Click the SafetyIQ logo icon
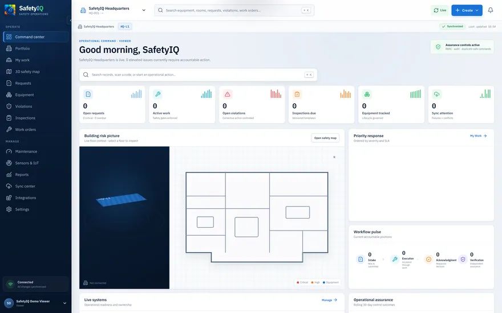The height and width of the screenshot is (313, 502). click(10, 10)
